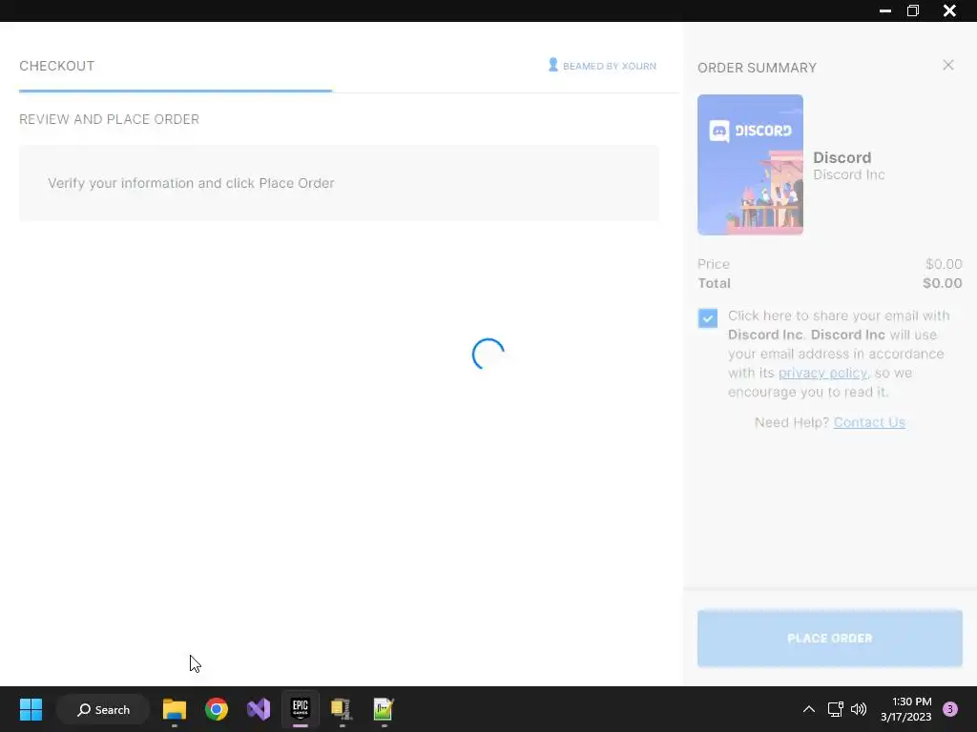Open the volume tray icon
Screen dimensions: 977x732
point(859,709)
